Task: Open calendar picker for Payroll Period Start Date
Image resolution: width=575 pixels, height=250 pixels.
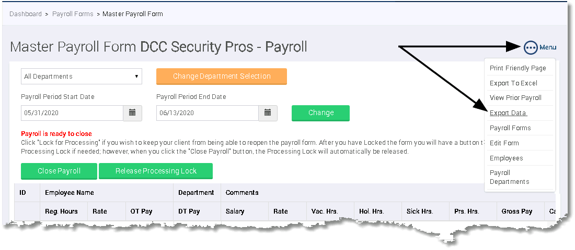Action: pyautogui.click(x=132, y=113)
